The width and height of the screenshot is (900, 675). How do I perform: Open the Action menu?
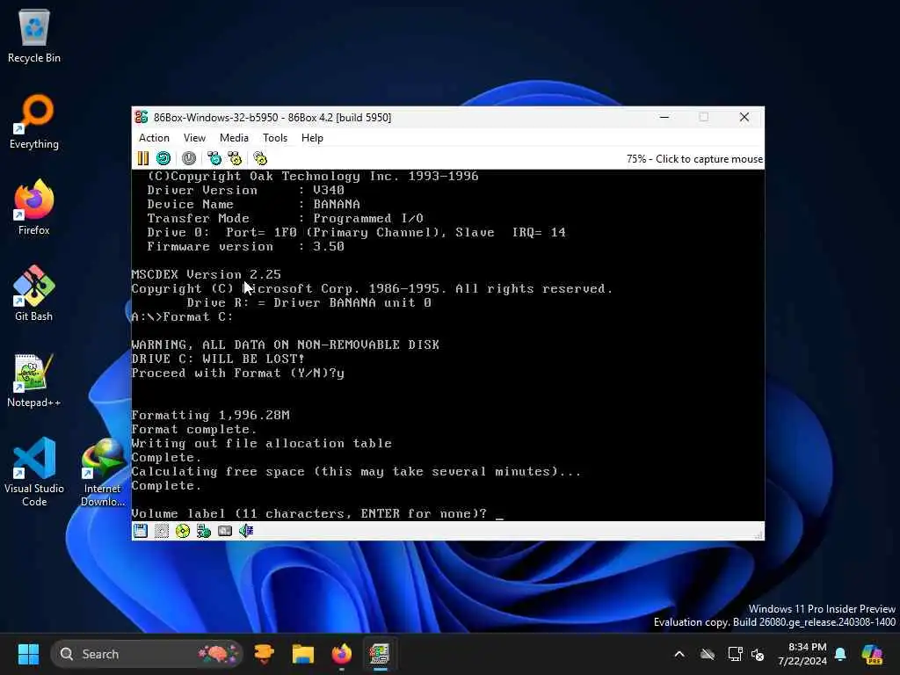pos(154,138)
